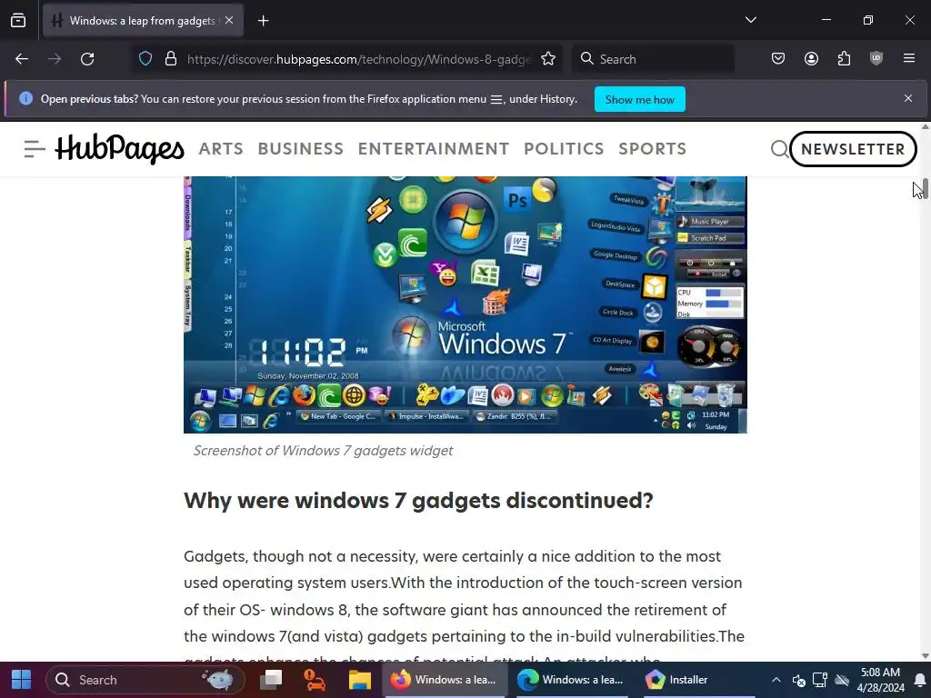Click the Show me how button

click(639, 100)
